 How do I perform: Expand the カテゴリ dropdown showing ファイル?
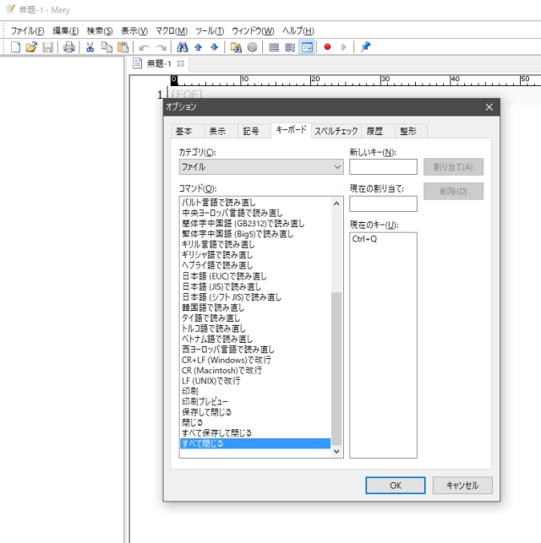click(x=336, y=167)
